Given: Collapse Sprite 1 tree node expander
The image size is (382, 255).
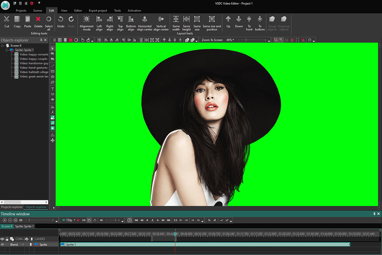Looking at the screenshot, I should point(7,50).
